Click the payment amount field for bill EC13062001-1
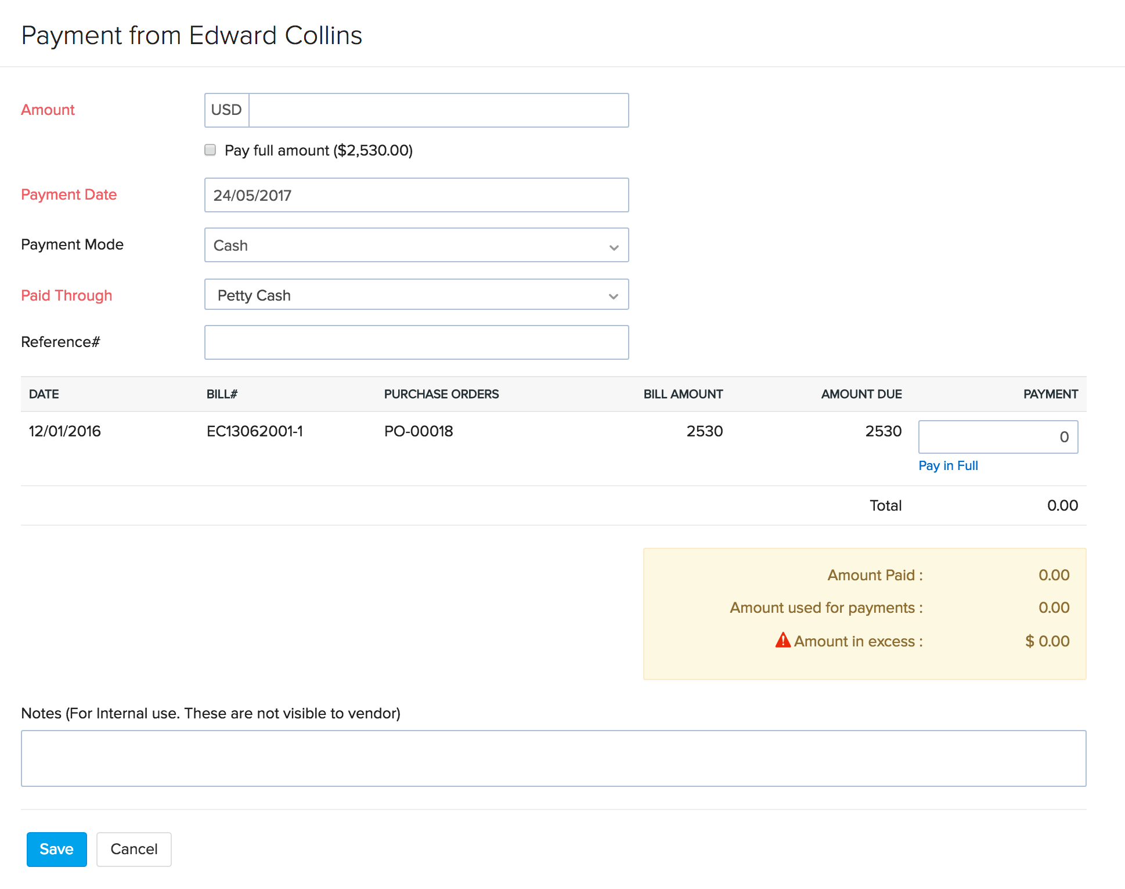The height and width of the screenshot is (889, 1125). (998, 436)
